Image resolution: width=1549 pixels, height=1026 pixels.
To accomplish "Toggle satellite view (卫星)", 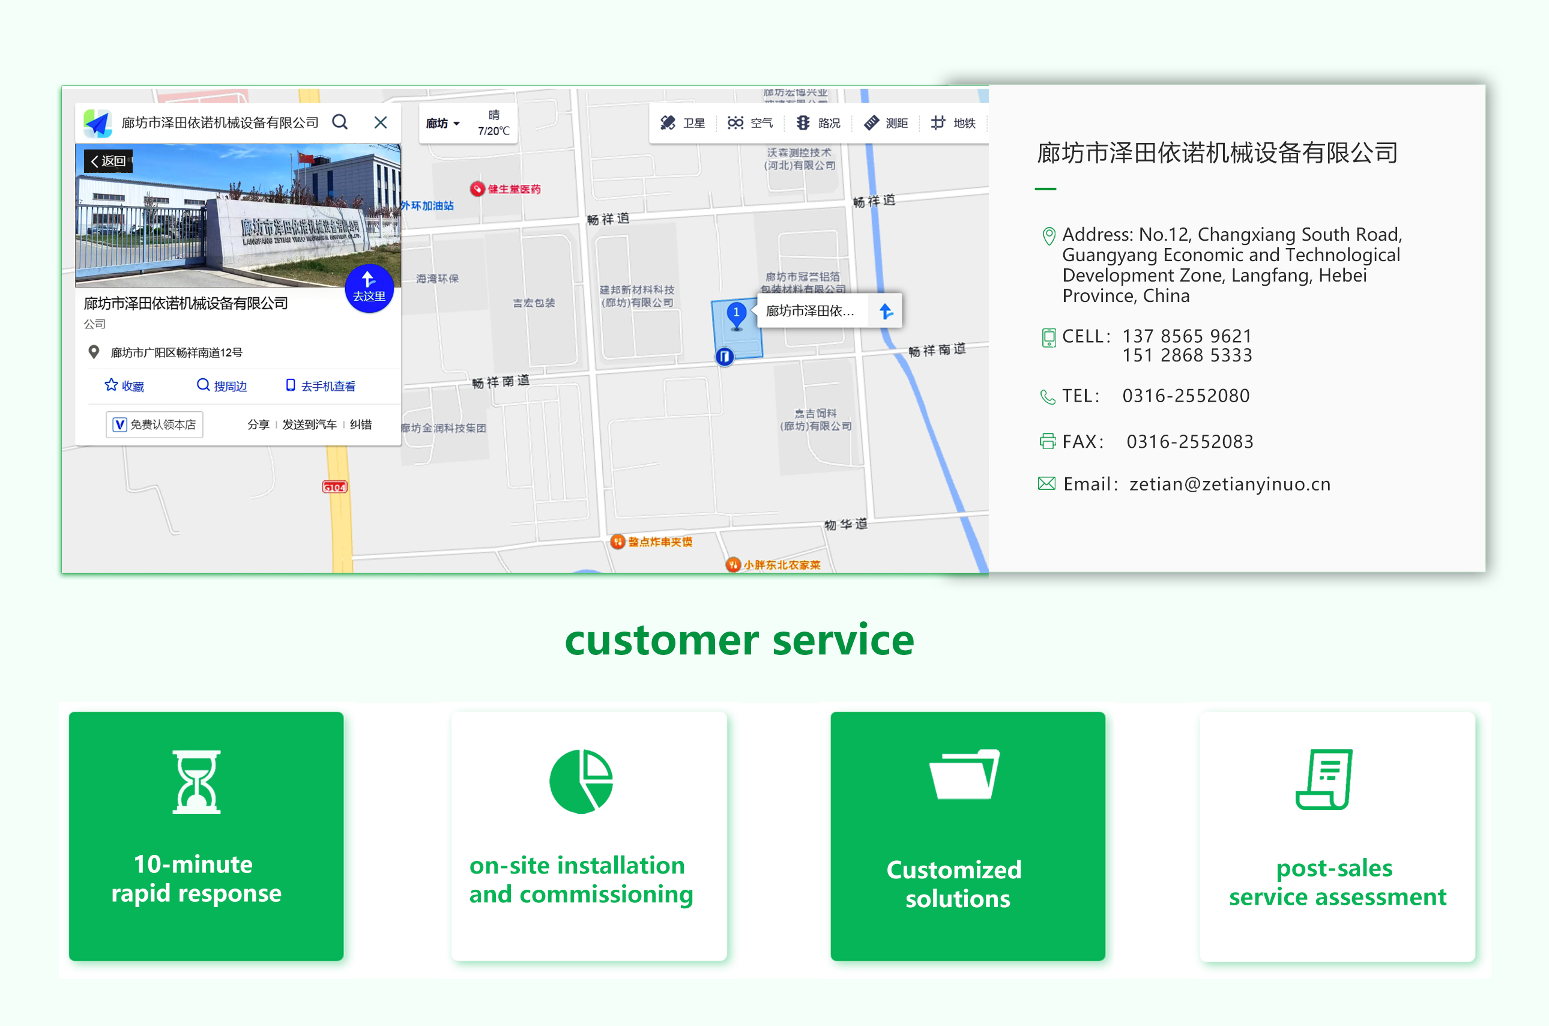I will (683, 123).
